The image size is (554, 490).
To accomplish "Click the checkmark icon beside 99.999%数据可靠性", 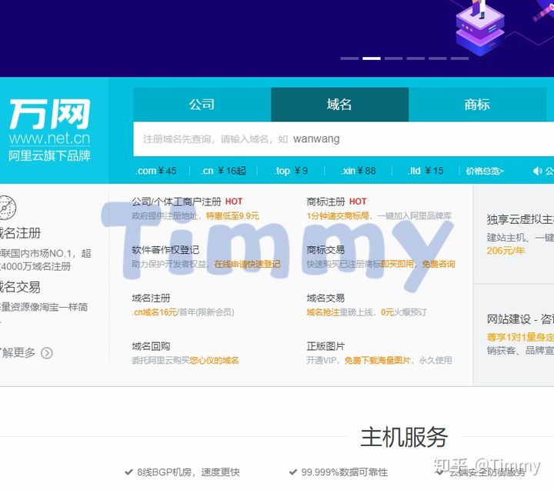I will (x=292, y=472).
